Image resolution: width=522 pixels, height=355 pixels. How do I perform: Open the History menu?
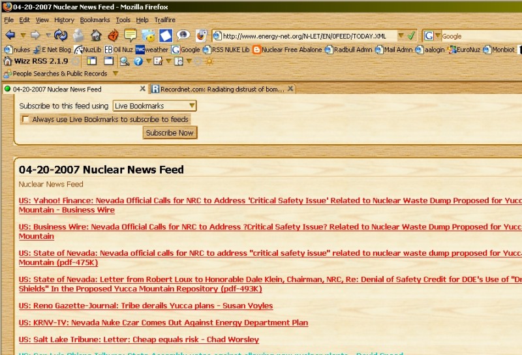point(64,20)
